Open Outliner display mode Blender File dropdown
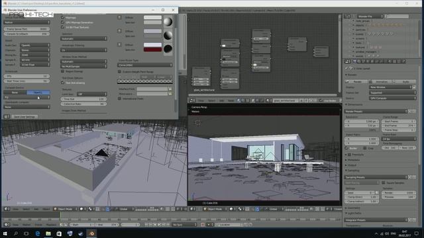This screenshot has width=424, height=238. point(370,17)
